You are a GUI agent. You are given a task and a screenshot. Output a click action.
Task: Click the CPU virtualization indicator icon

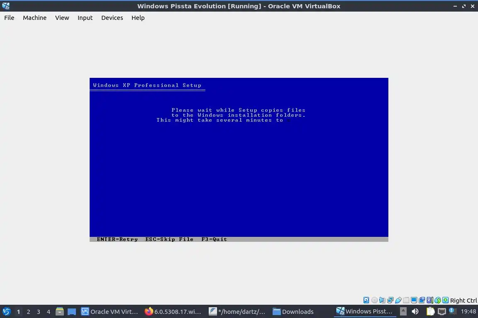(x=430, y=300)
